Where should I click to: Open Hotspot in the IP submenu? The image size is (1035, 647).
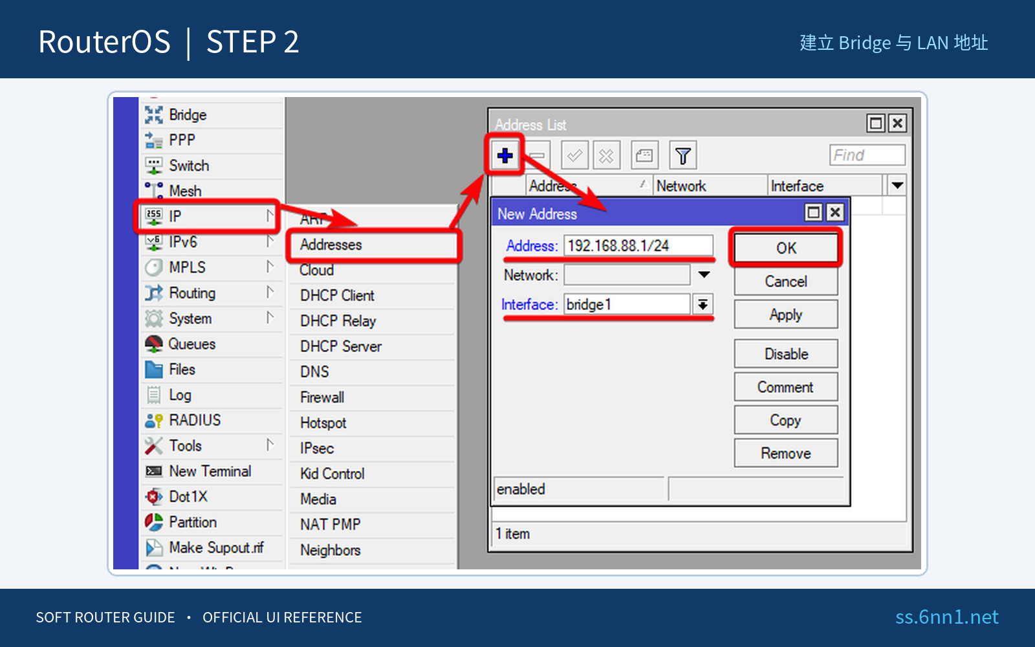click(372, 423)
